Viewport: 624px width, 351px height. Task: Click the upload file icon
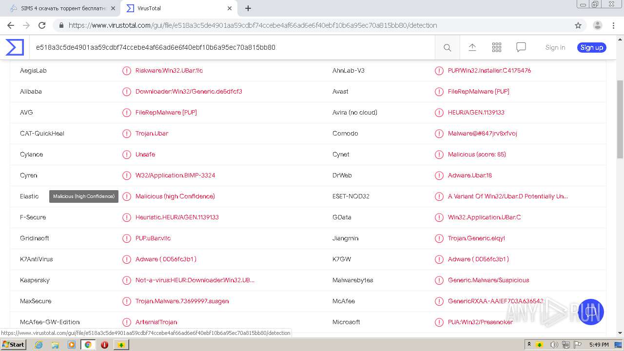472,47
